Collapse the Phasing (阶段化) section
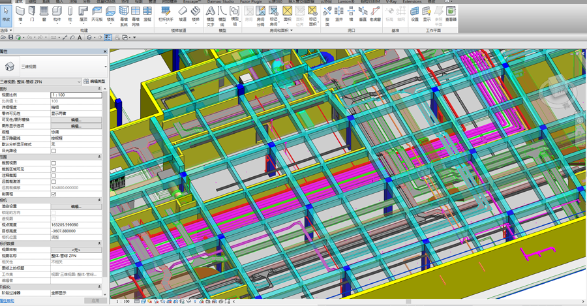587x306 pixels. pos(100,287)
